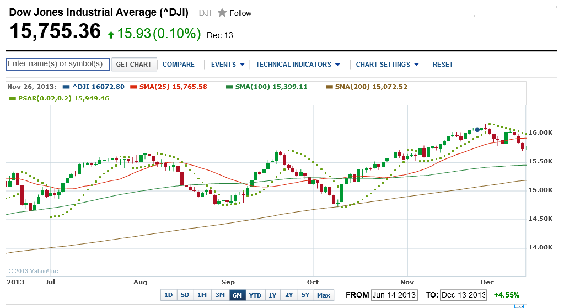Click the Nov 26, 2013 legend date
This screenshot has width=564, height=308.
tap(31, 87)
